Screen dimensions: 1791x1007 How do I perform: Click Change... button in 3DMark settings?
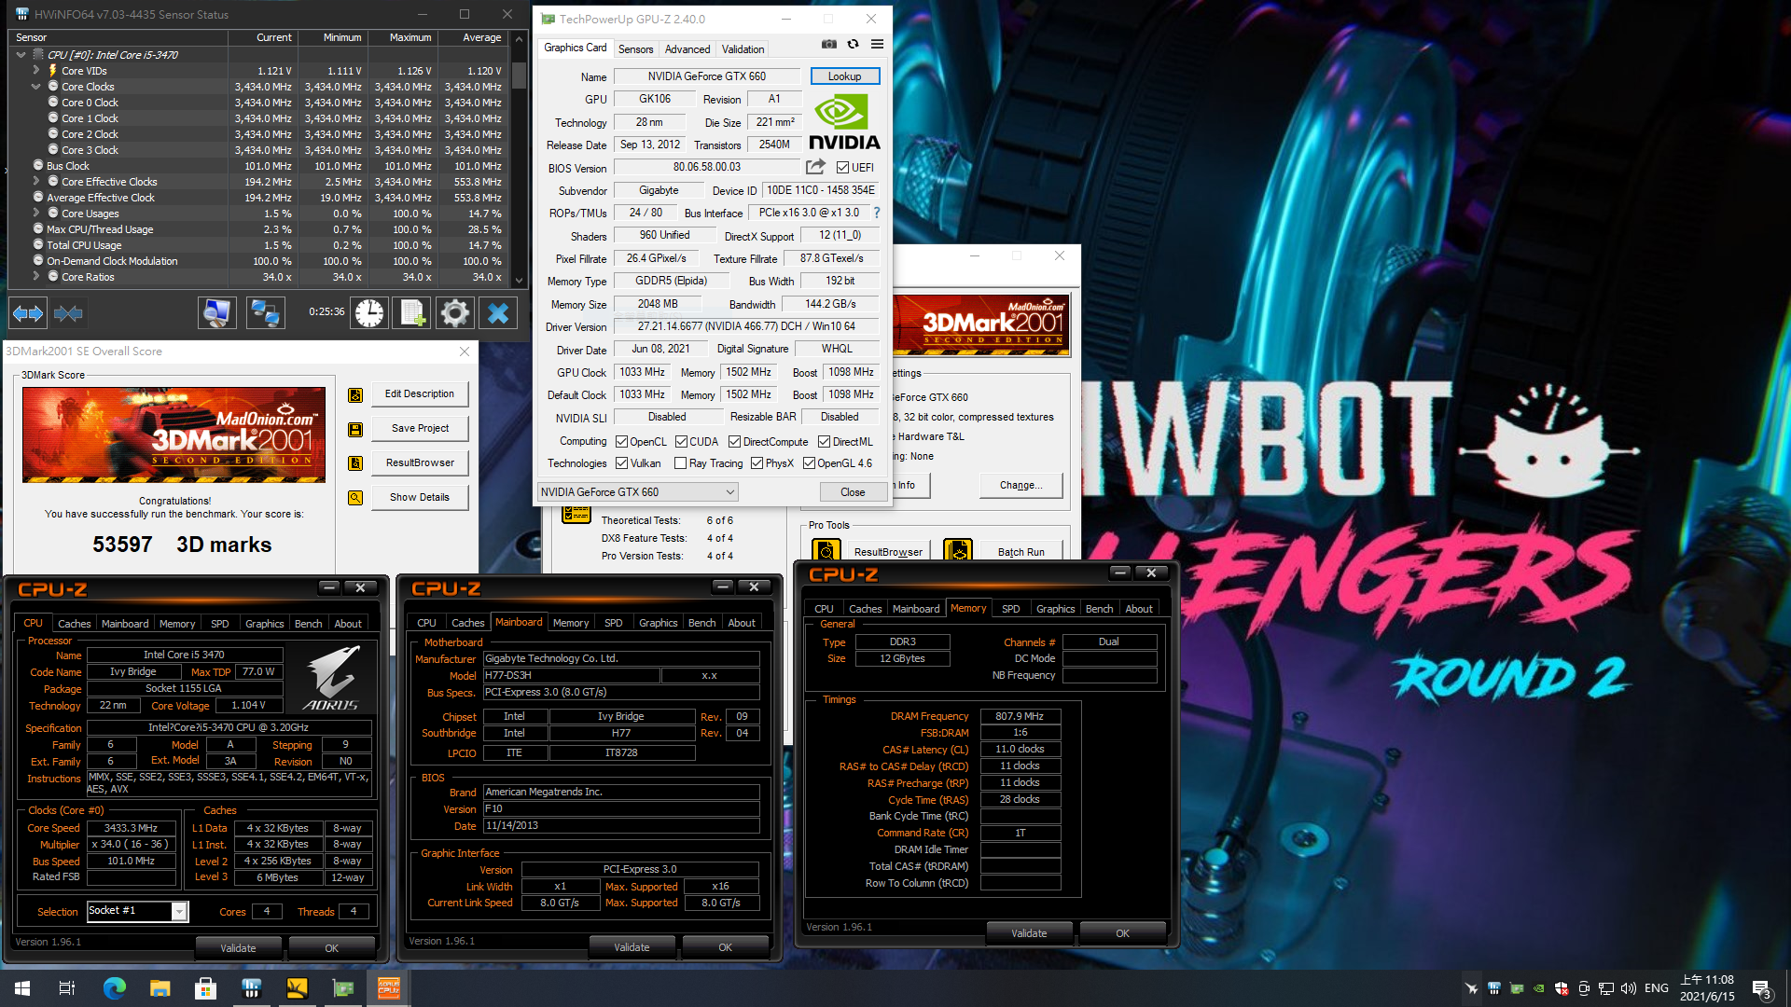point(1021,485)
